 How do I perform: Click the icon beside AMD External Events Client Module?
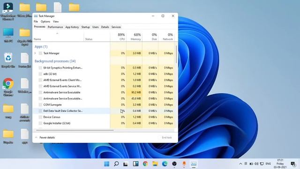[40, 80]
